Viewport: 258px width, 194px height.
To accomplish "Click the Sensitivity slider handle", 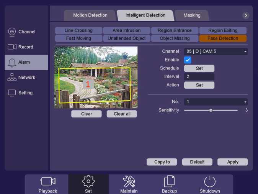I will coord(211,110).
